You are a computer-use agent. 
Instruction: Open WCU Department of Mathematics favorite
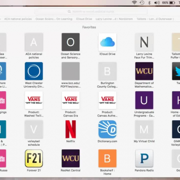144,71
